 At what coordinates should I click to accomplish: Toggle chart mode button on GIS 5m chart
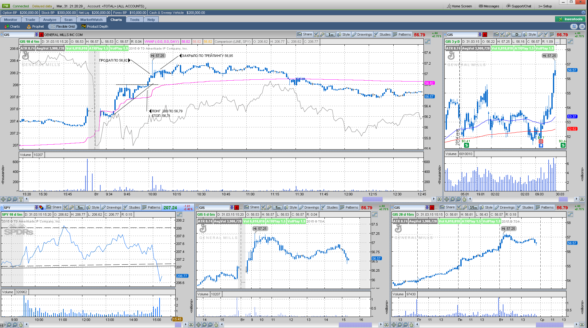click(375, 214)
